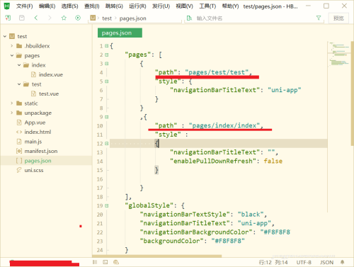Click the green run icon in toolbar
This screenshot has width=354, height=267.
(78, 18)
